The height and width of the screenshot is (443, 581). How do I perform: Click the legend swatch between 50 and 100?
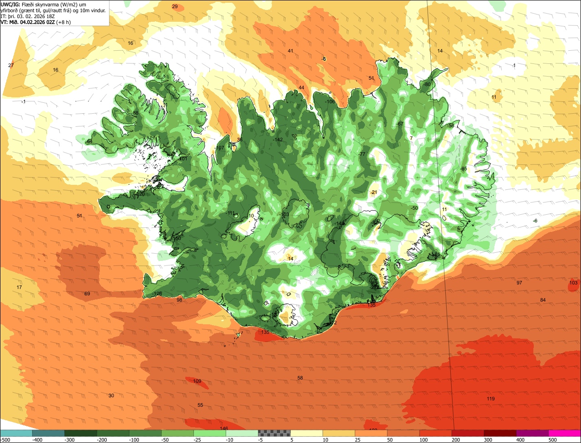(x=403, y=433)
